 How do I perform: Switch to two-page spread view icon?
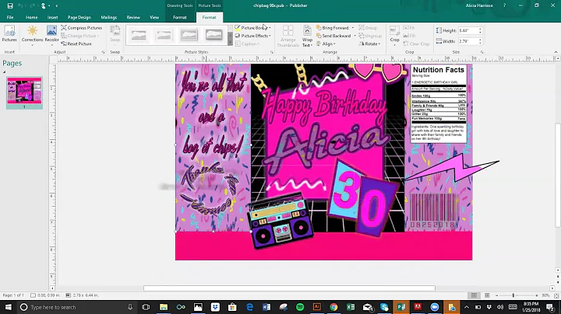(x=487, y=295)
